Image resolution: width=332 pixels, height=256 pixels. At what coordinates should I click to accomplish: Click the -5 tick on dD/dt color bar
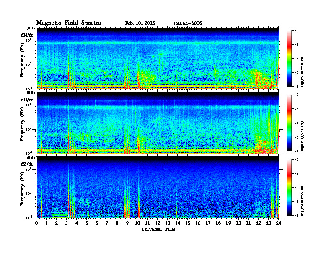coord(297,137)
